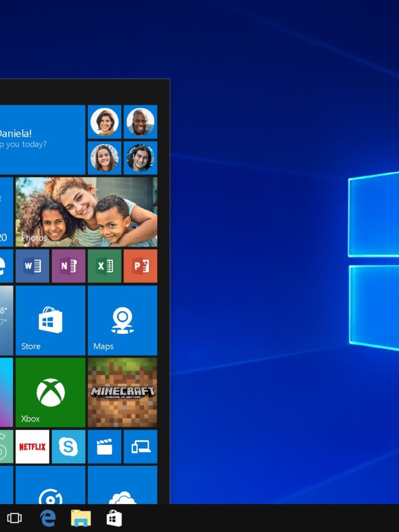Viewport: 399px width, 532px height.
Task: Open the Word tile
Action: (x=32, y=266)
